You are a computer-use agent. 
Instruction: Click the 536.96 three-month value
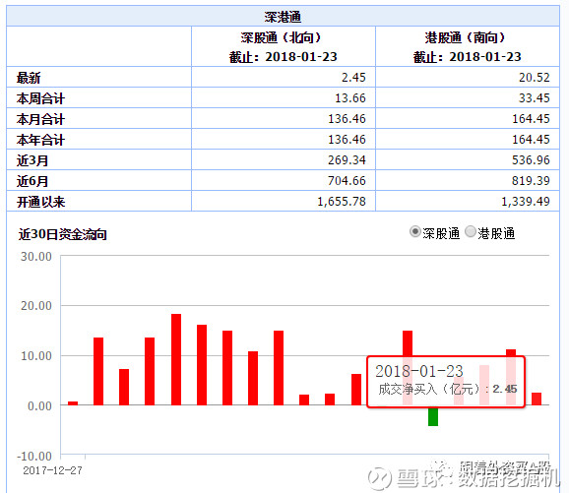(531, 160)
